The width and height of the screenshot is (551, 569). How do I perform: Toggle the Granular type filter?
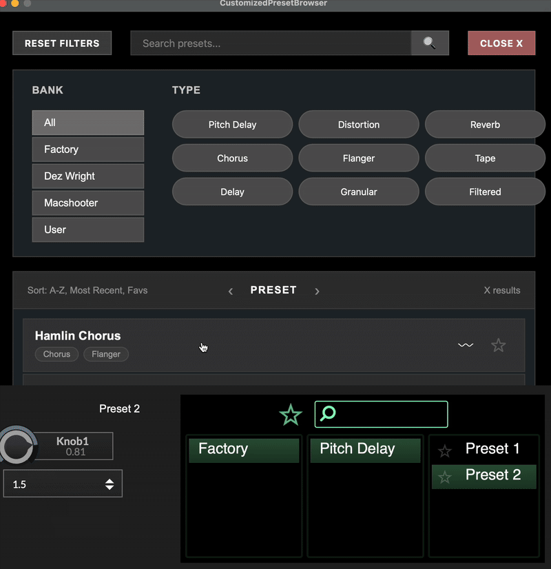coord(358,192)
